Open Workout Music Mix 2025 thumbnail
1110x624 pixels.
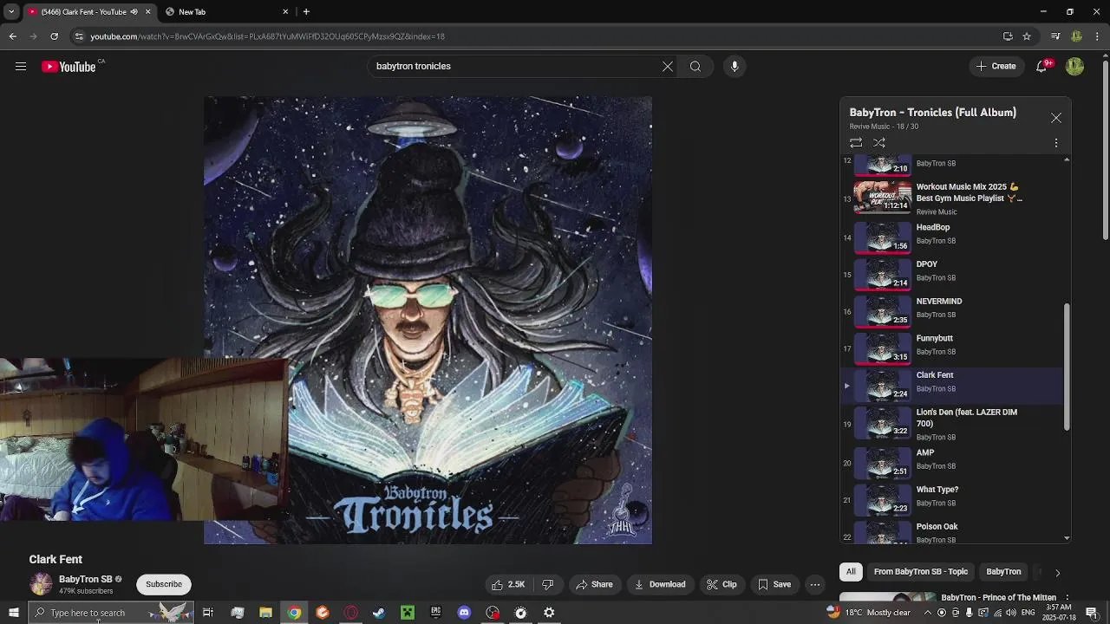(883, 197)
